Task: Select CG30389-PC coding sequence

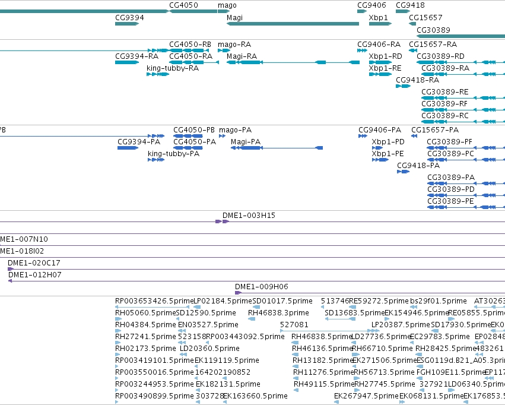Action: [x=466, y=160]
